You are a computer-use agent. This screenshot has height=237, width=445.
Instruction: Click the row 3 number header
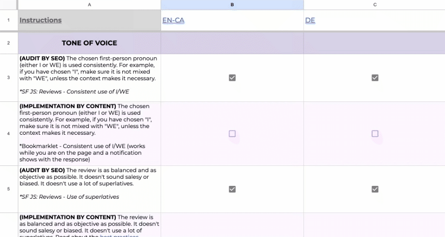click(8, 78)
